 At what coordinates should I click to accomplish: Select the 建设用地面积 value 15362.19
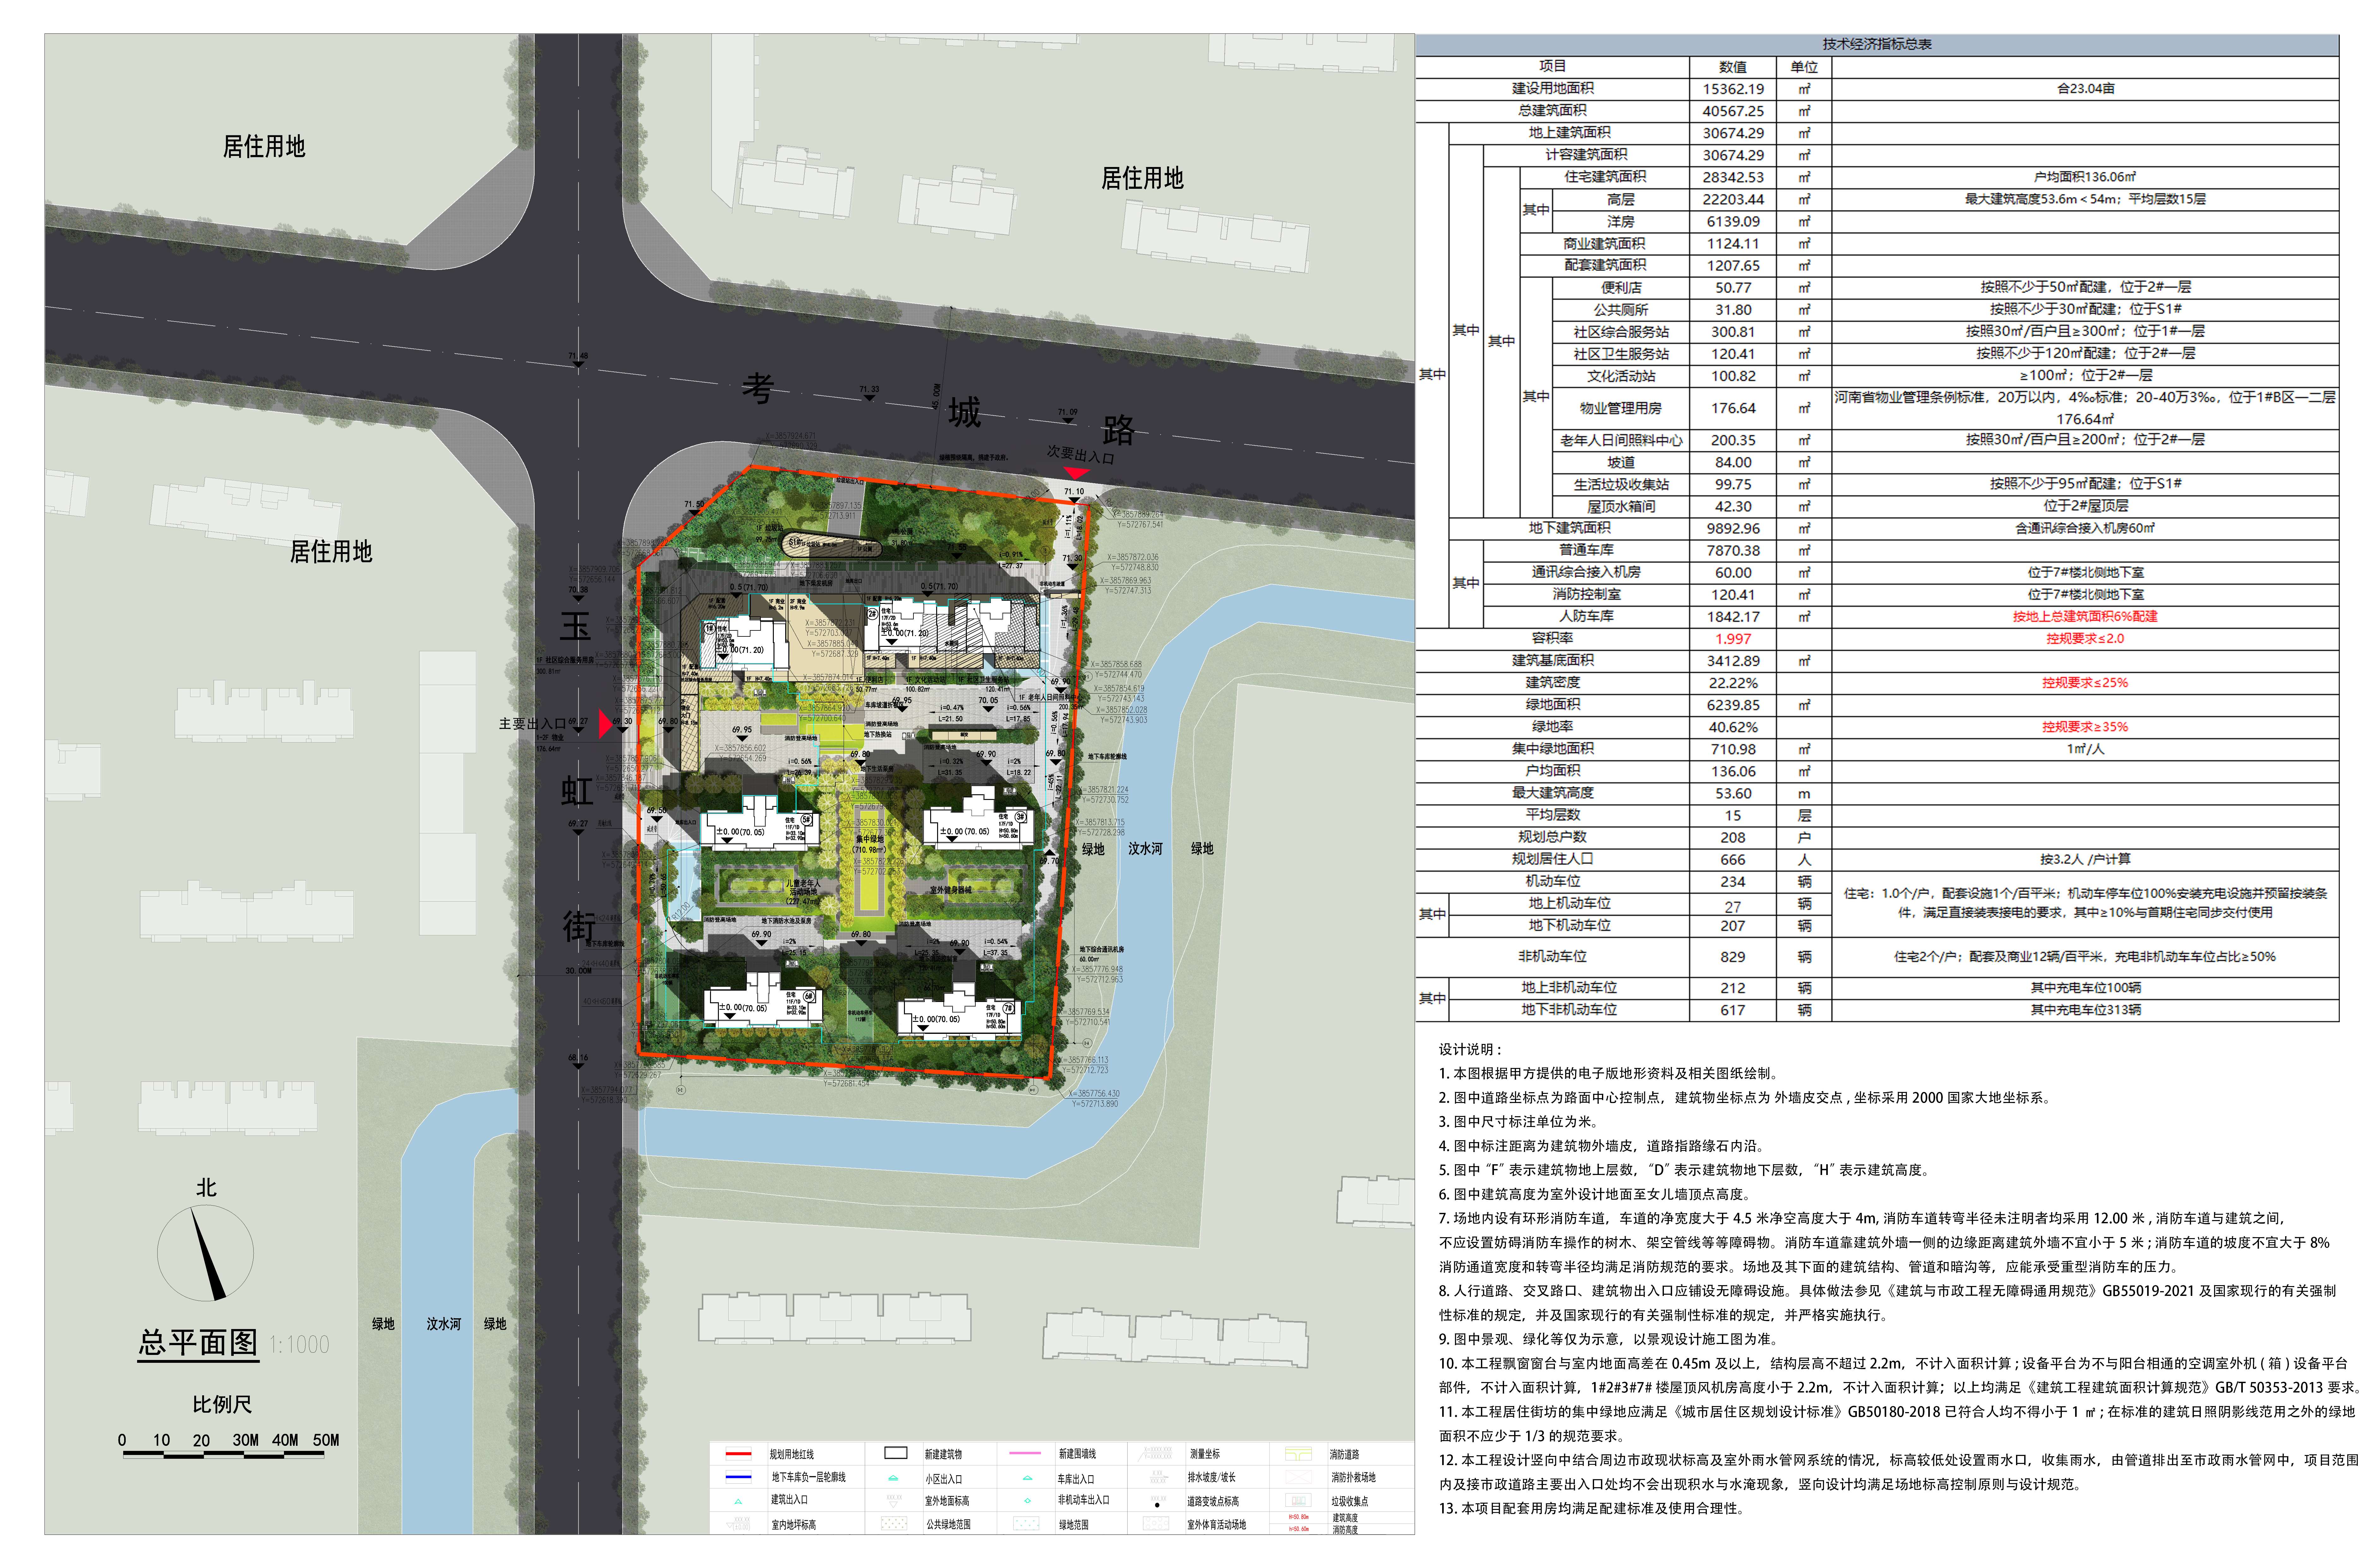coord(1733,89)
